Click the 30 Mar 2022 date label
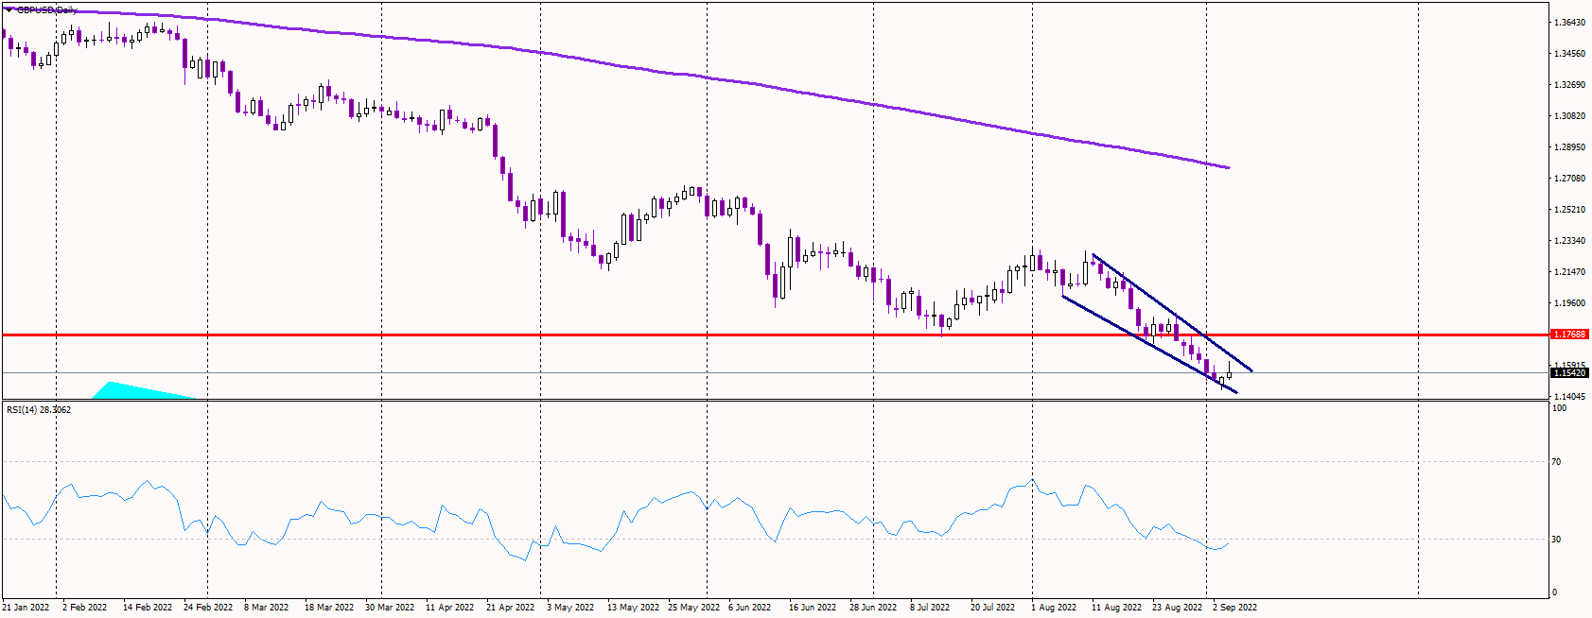This screenshot has width=1592, height=618. [x=390, y=608]
